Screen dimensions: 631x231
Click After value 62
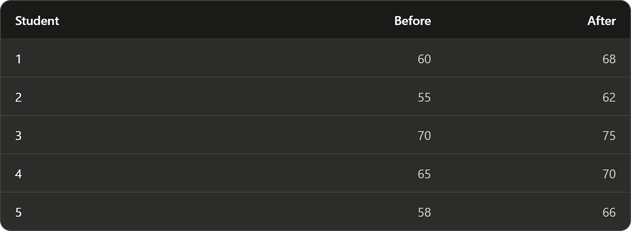tap(609, 97)
